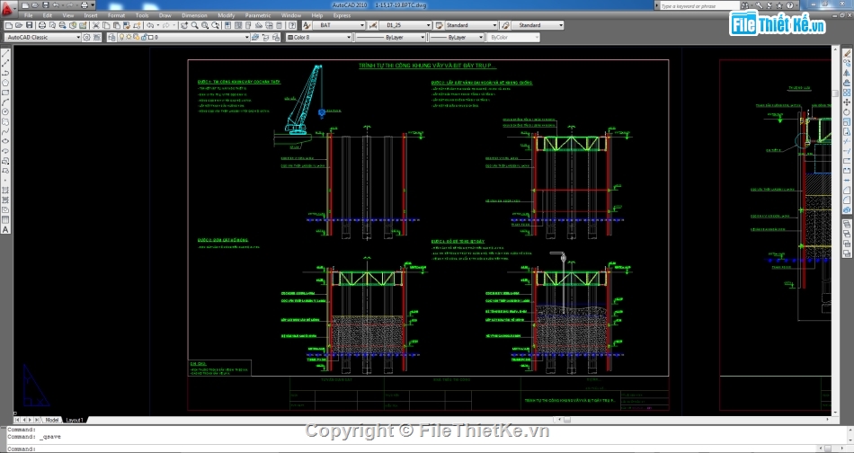The height and width of the screenshot is (453, 854).
Task: Open the Draw menu
Action: (x=165, y=15)
